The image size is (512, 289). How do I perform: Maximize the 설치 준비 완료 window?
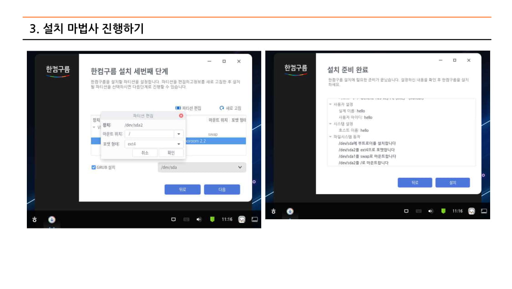(x=455, y=60)
